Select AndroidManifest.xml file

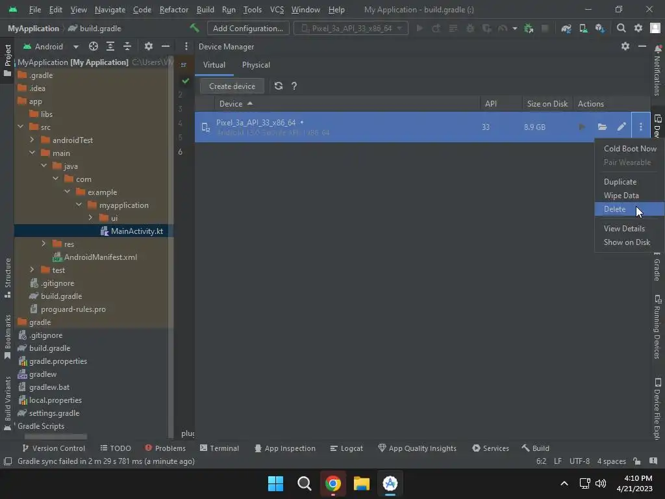95,257
